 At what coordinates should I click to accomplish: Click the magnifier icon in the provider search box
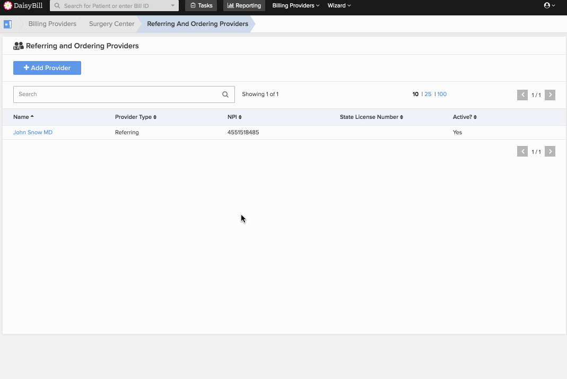click(225, 94)
